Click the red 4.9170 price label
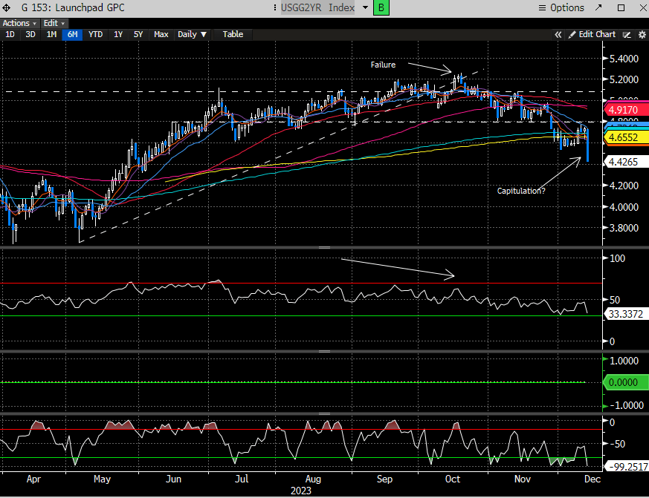Image resolution: width=649 pixels, height=498 pixels. (624, 110)
